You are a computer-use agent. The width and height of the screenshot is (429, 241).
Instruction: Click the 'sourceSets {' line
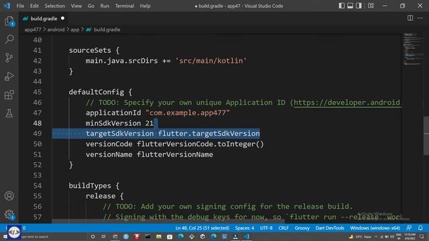click(94, 51)
